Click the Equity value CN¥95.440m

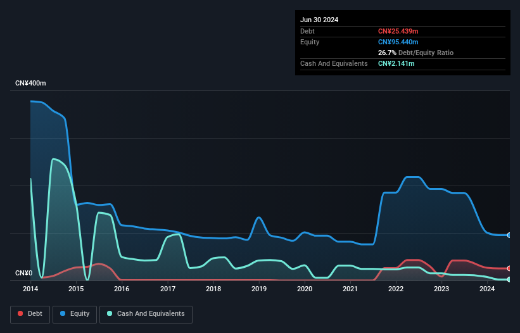click(398, 42)
